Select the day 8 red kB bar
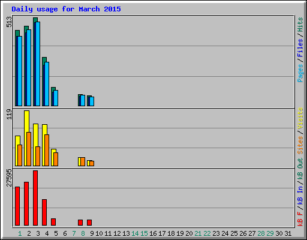The image size is (307, 240). point(80,223)
